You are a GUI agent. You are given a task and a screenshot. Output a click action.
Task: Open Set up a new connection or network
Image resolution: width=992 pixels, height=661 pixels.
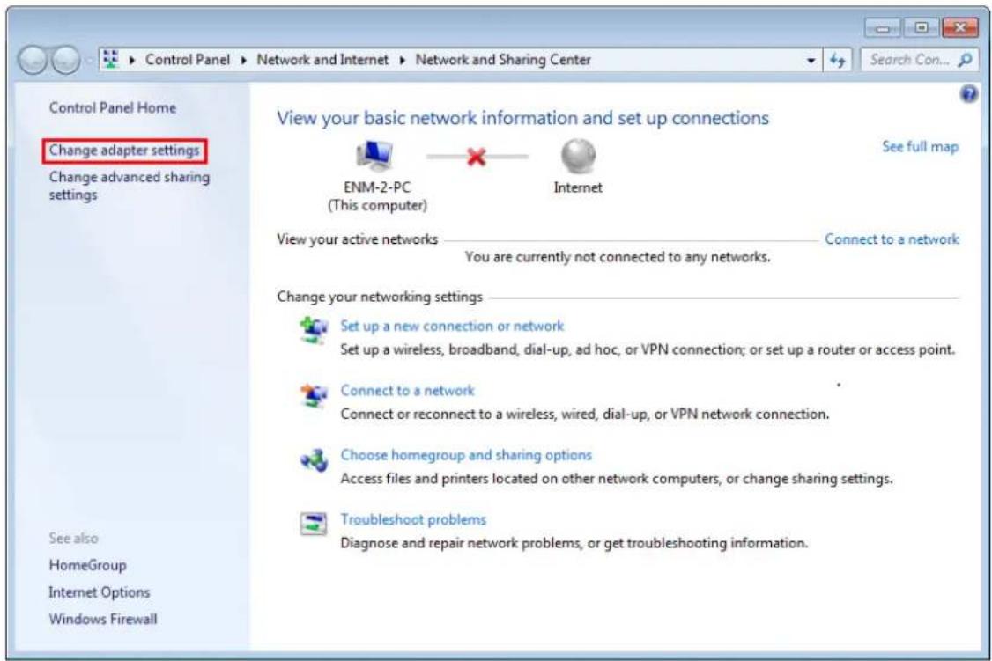(452, 326)
